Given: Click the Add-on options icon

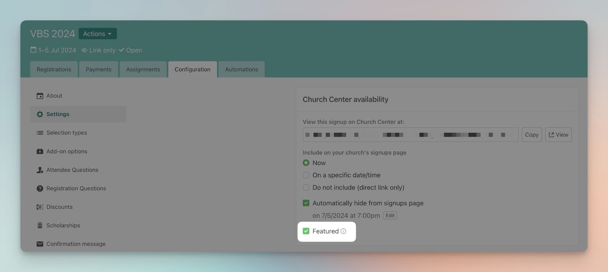Looking at the screenshot, I should click(x=40, y=151).
